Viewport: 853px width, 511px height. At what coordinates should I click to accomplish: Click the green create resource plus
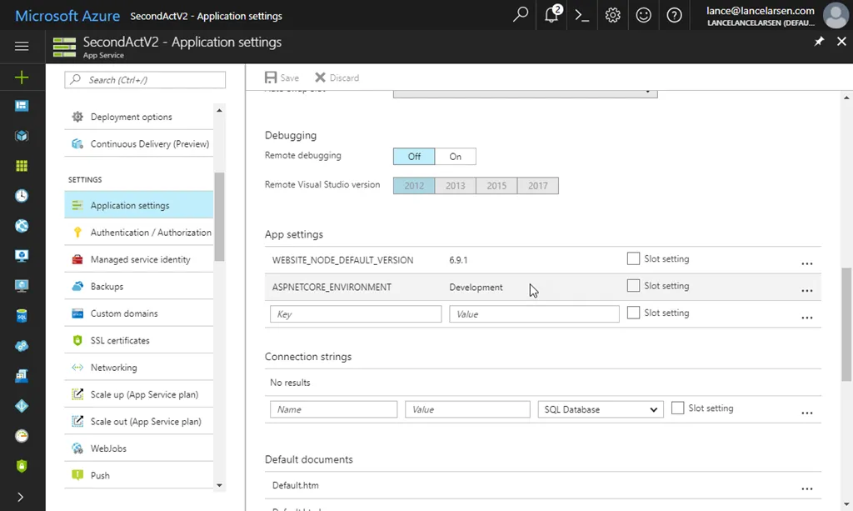tap(22, 78)
